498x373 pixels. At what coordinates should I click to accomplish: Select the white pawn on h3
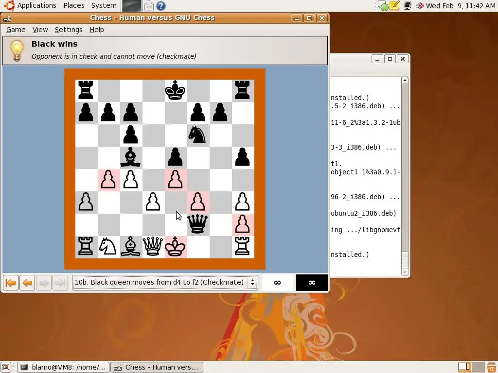pos(242,202)
